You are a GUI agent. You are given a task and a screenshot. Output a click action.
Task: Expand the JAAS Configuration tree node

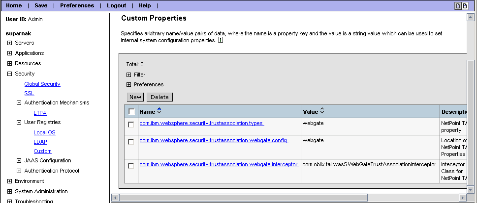pos(19,161)
